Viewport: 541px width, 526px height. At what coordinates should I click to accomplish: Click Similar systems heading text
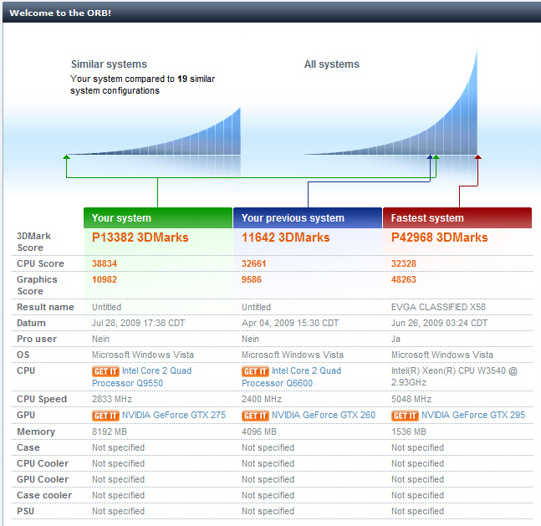click(x=109, y=64)
